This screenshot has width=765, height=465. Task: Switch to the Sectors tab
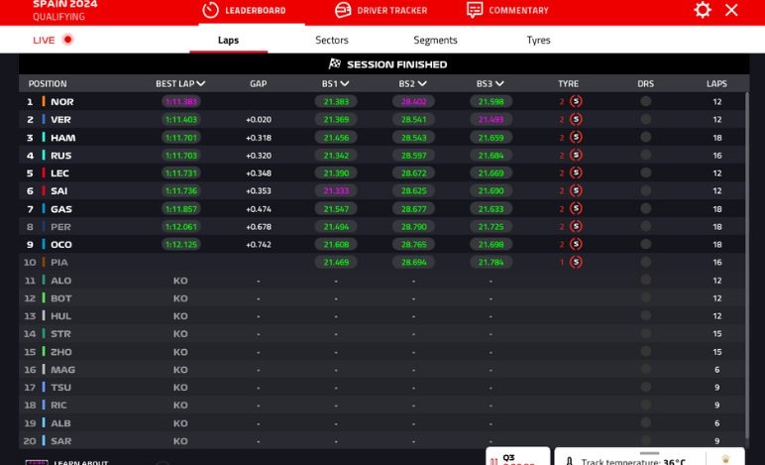332,41
